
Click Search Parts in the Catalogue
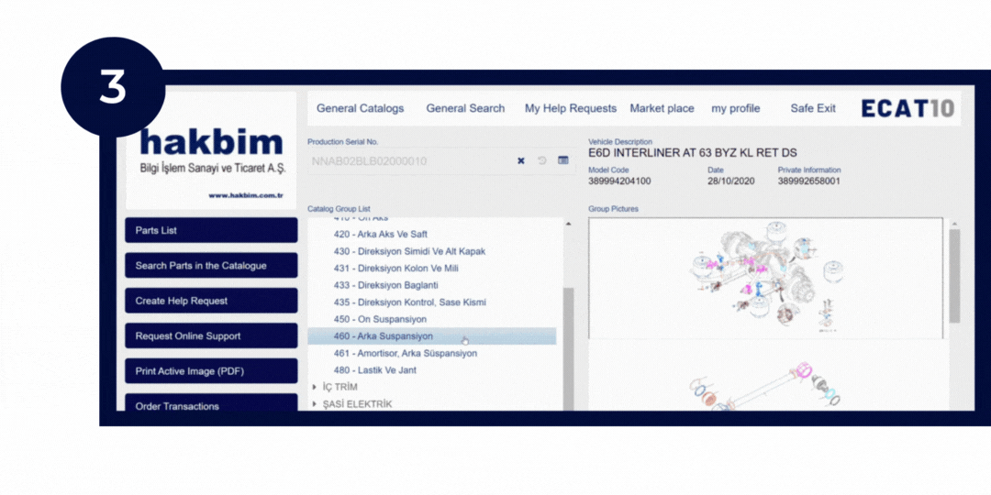click(211, 266)
